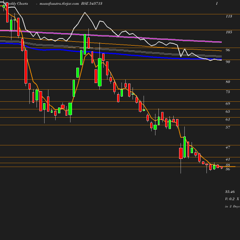Click the price label 69
Screen dimensions: 240x240
point(228,104)
